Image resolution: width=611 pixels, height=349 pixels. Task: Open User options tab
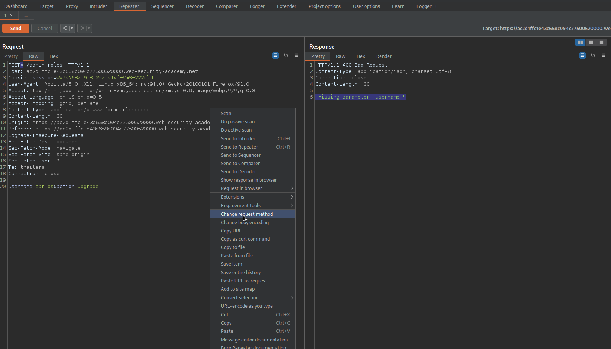[366, 6]
